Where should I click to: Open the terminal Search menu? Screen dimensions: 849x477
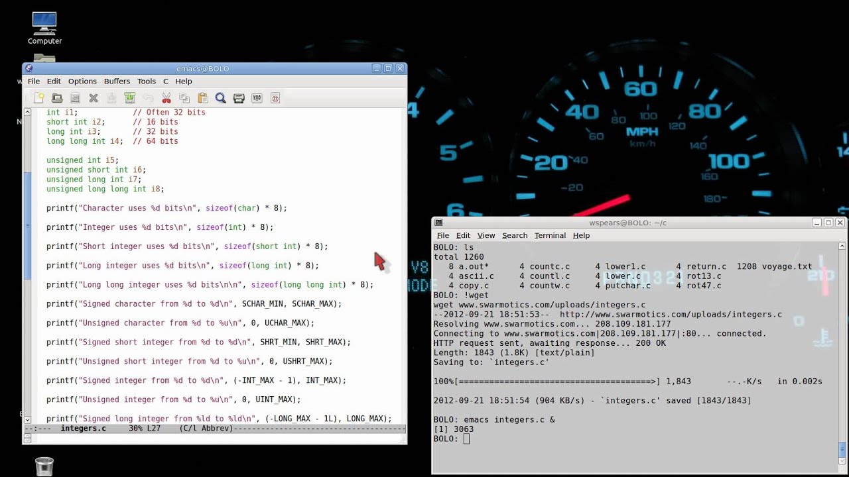point(515,235)
